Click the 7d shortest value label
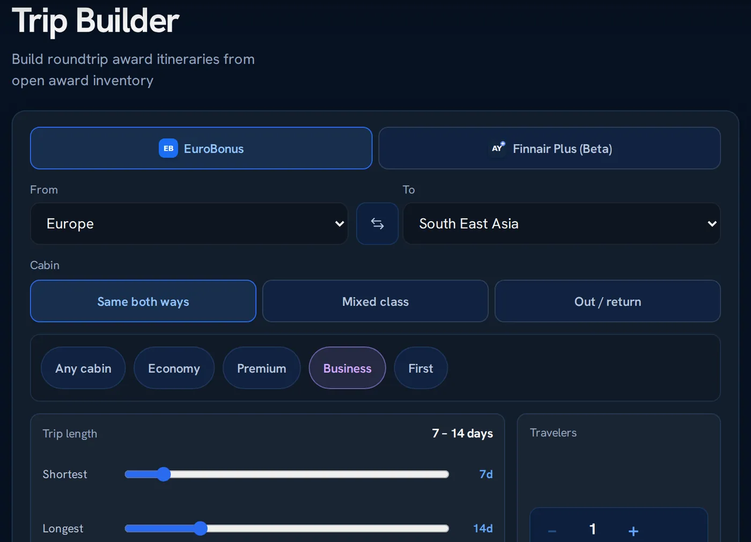 tap(486, 474)
